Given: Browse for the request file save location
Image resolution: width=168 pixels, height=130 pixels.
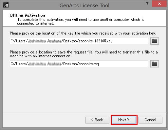Looking at the screenshot, I should (155, 64).
